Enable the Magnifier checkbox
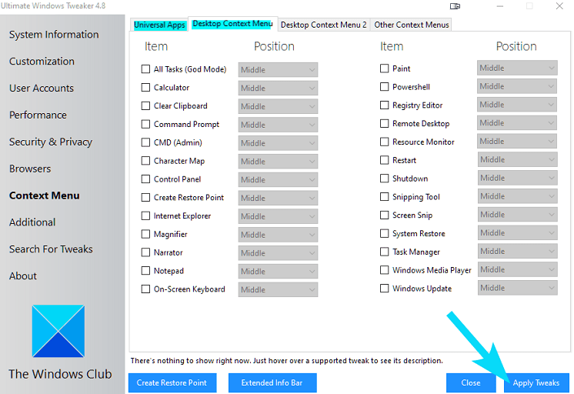Viewport: 574px width, 394px height. click(x=145, y=234)
